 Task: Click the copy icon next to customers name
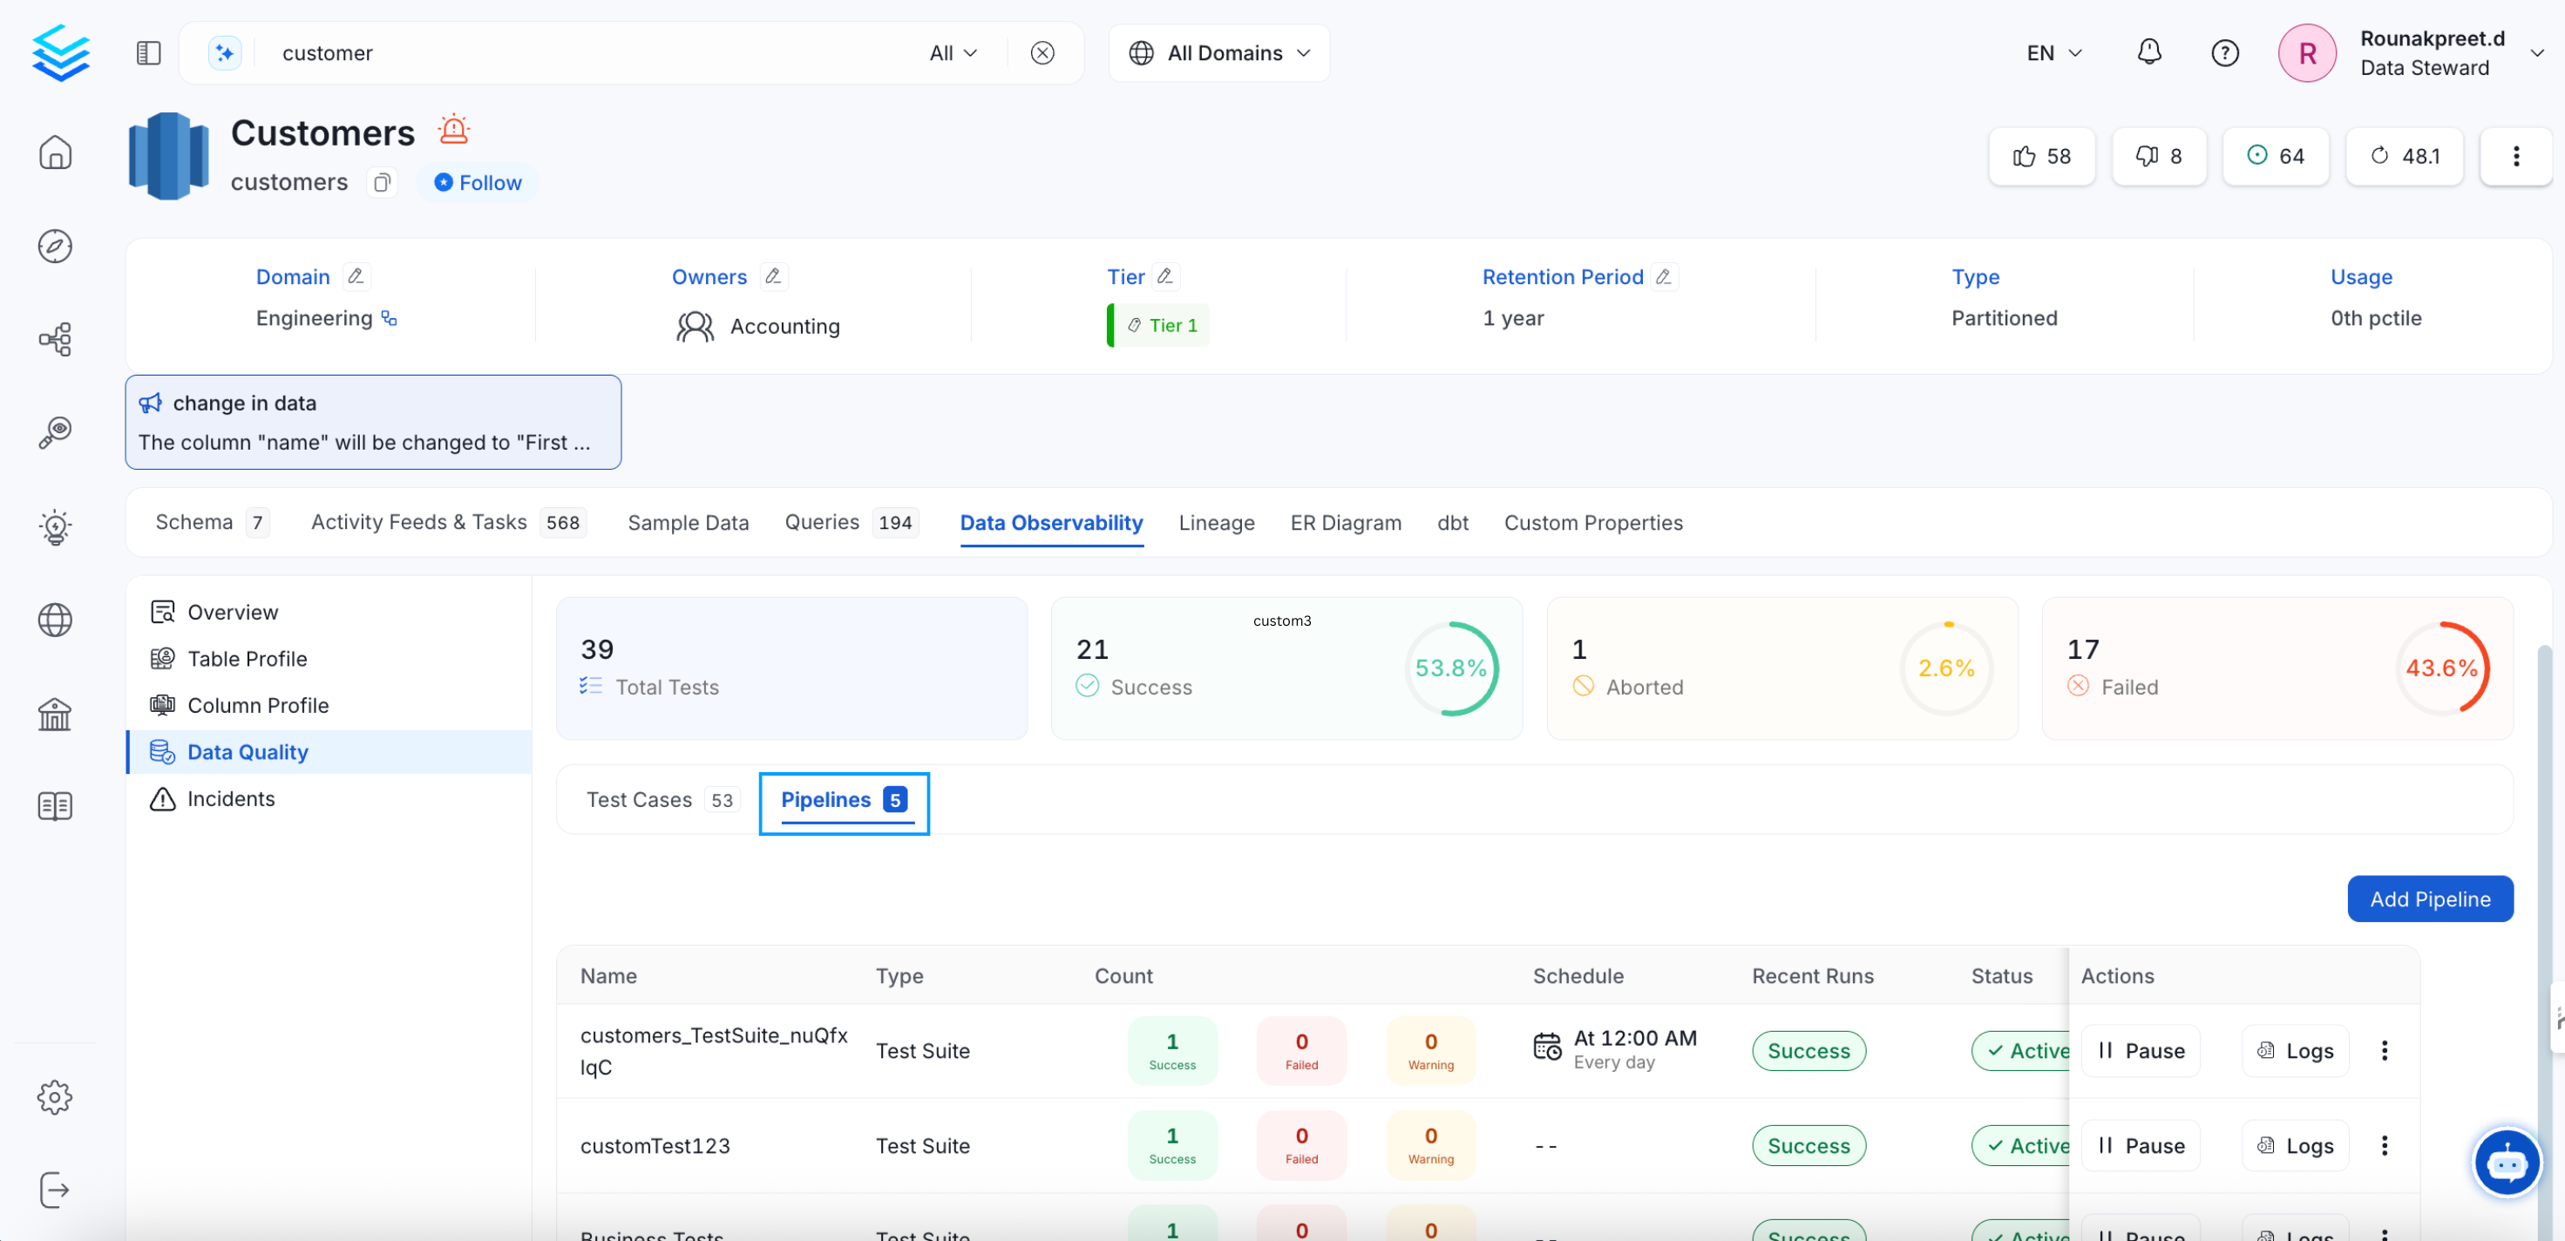(382, 183)
